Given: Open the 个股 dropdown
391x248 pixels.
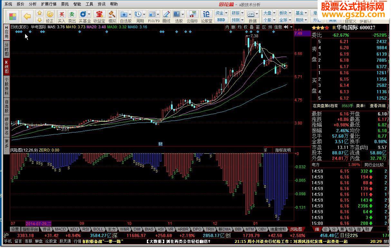Looking at the screenshot, I should click(x=269, y=20).
